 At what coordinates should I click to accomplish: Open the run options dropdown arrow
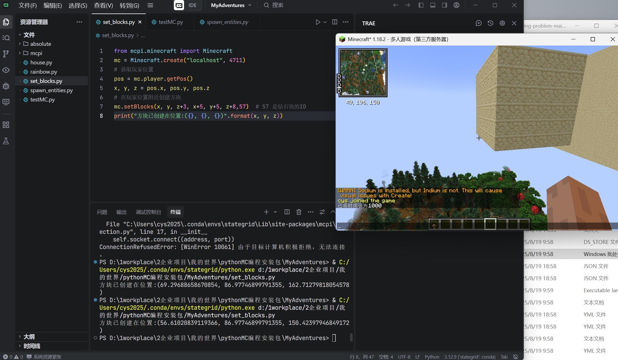pyautogui.click(x=325, y=22)
